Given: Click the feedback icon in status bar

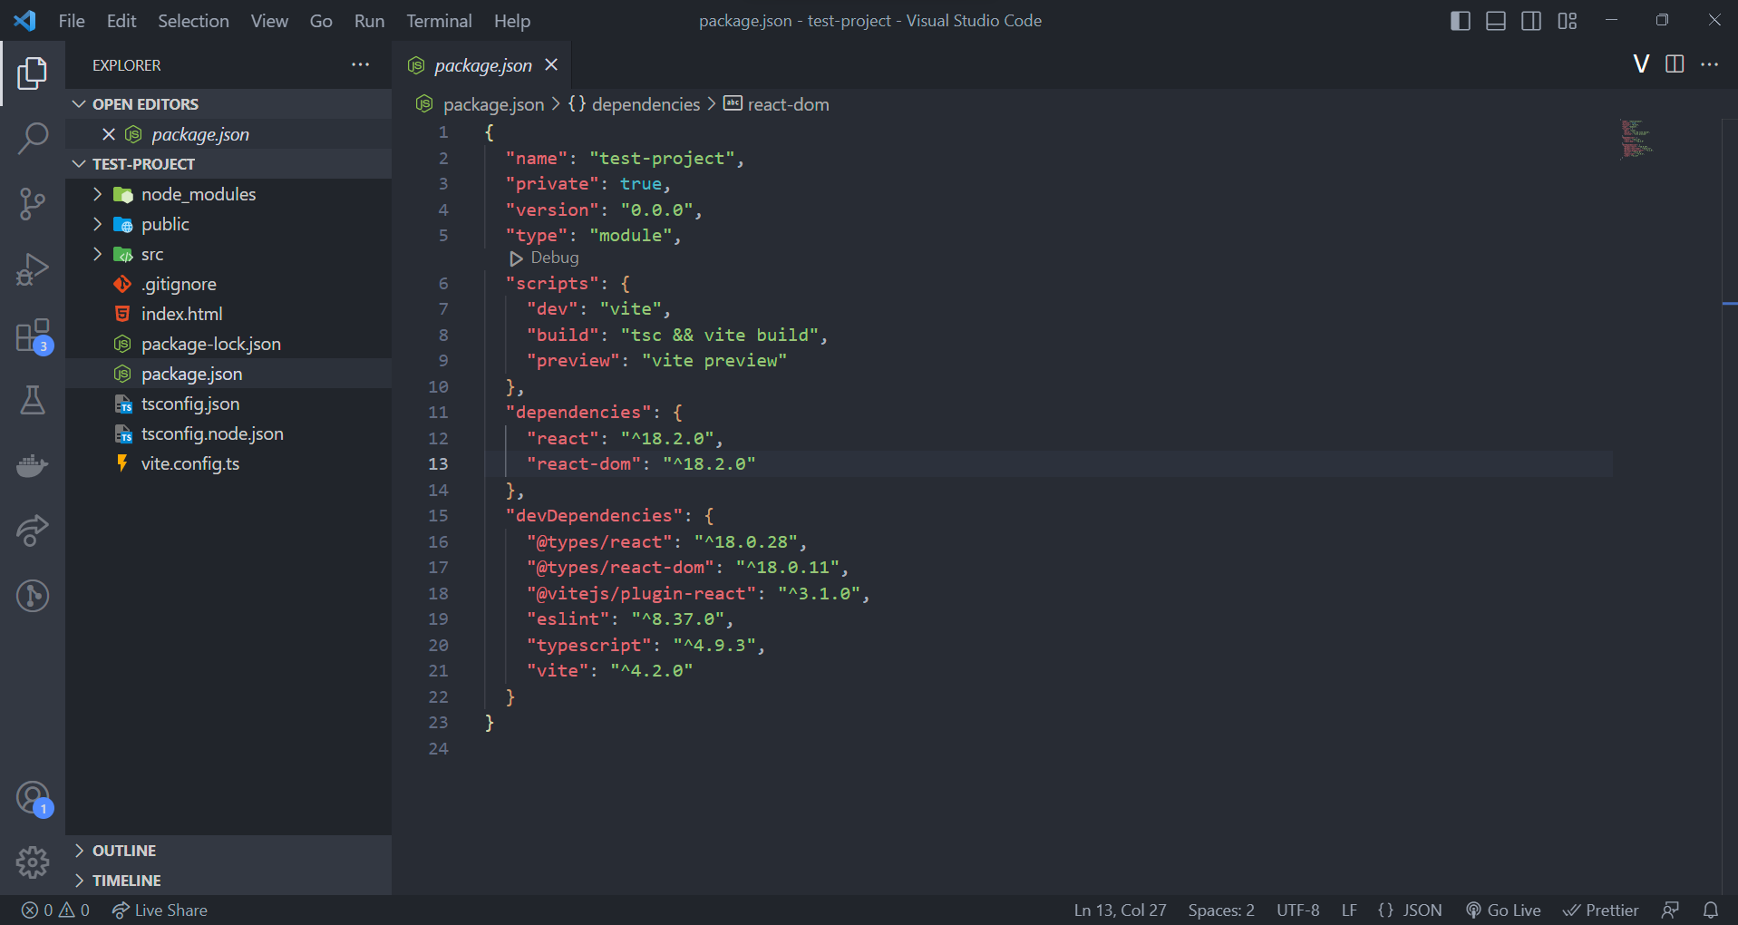Looking at the screenshot, I should click(x=1670, y=910).
